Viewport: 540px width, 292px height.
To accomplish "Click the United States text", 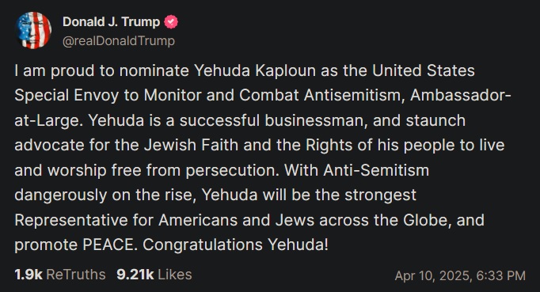I will 424,70.
